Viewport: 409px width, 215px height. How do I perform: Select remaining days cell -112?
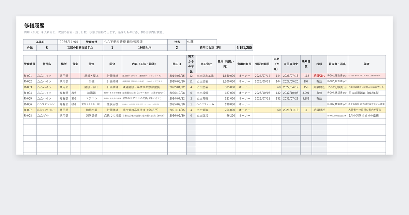(306, 76)
